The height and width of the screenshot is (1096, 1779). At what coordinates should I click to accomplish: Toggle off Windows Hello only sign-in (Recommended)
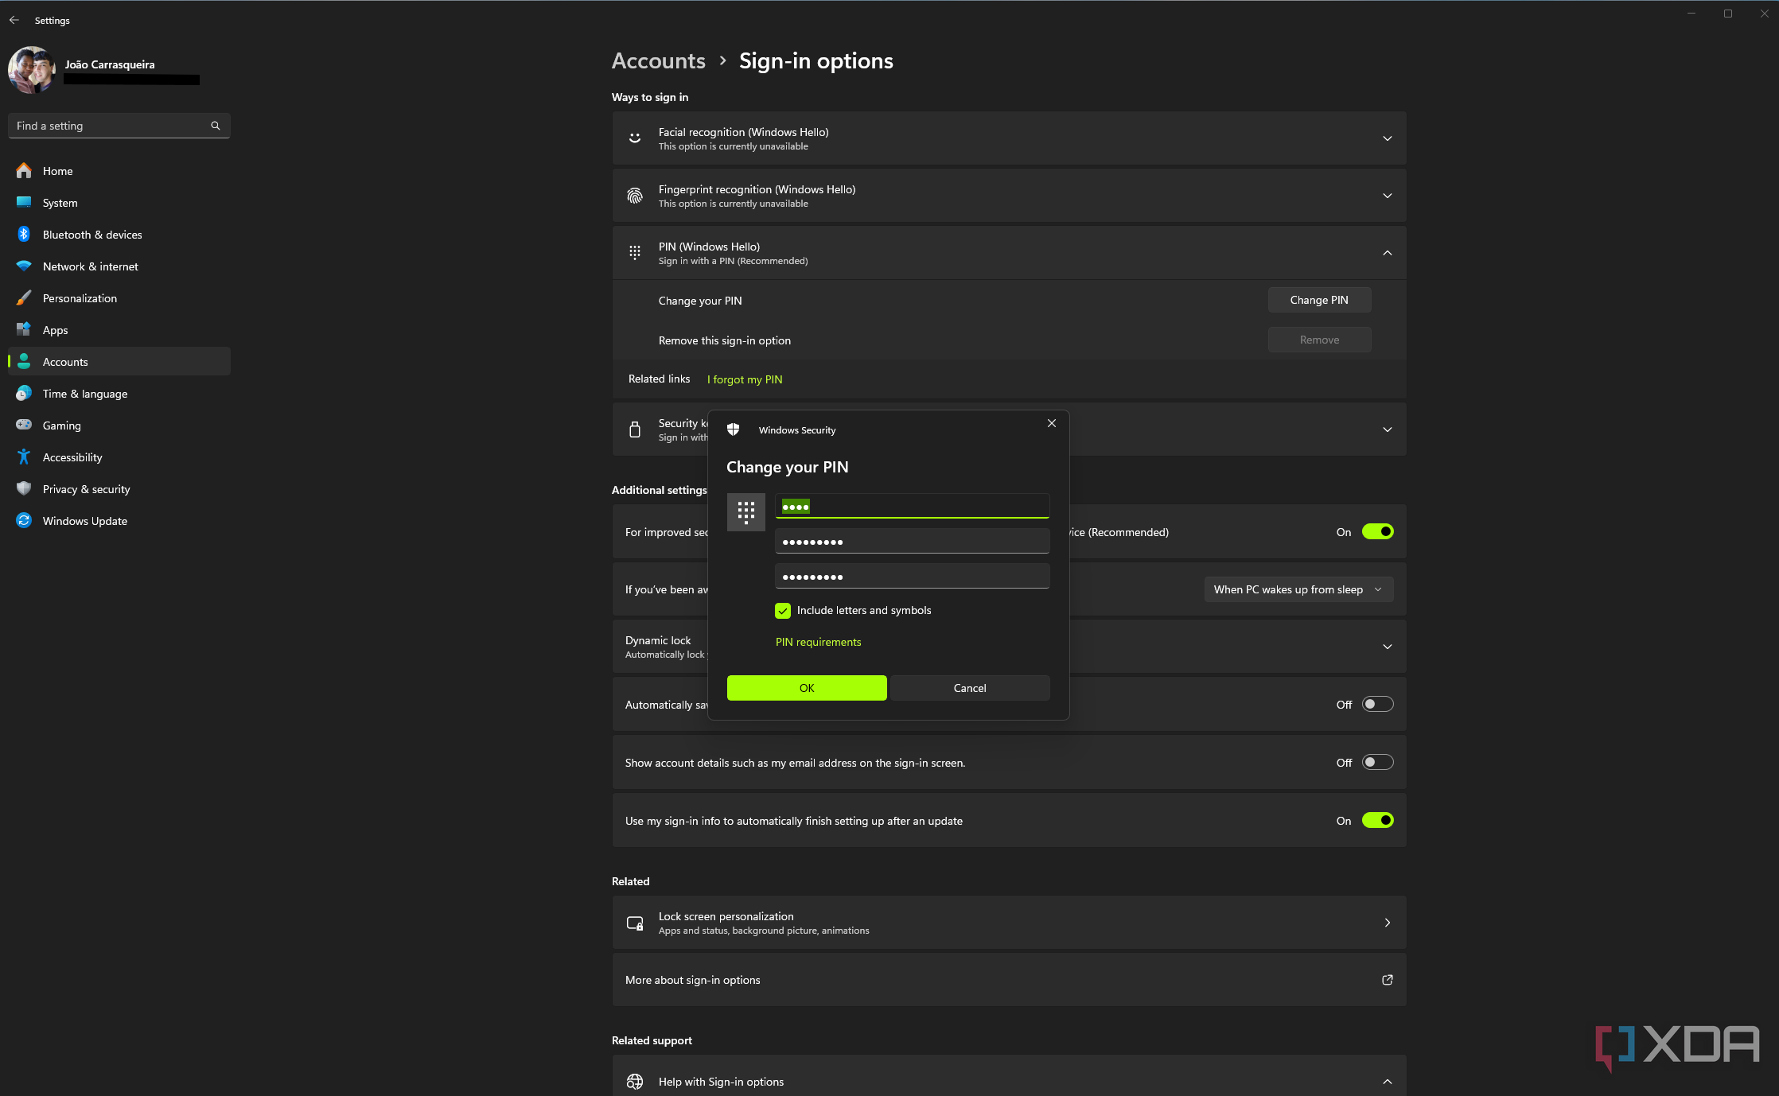pos(1377,531)
